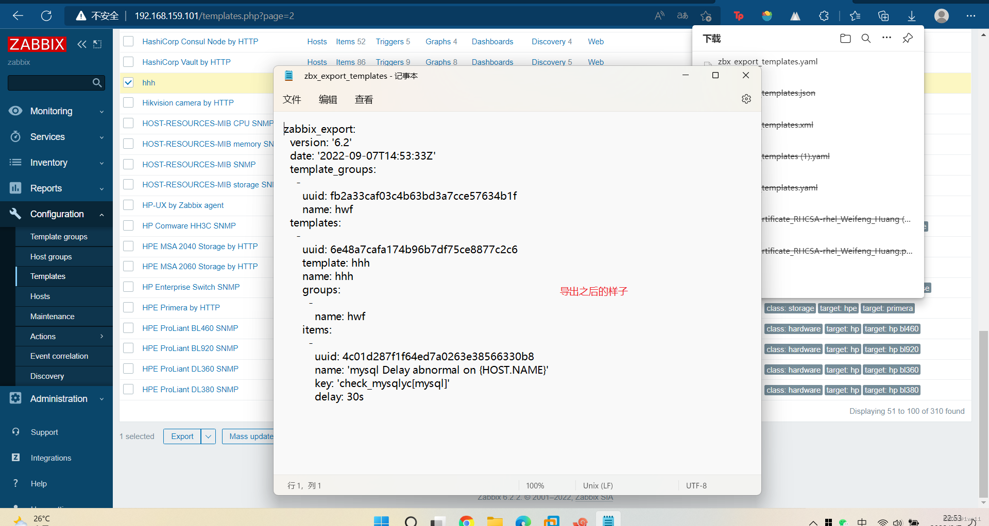The width and height of the screenshot is (989, 526).
Task: Open downloads folder icon in download panel
Action: tap(845, 39)
